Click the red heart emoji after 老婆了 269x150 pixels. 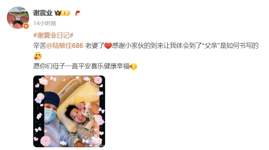click(108, 46)
